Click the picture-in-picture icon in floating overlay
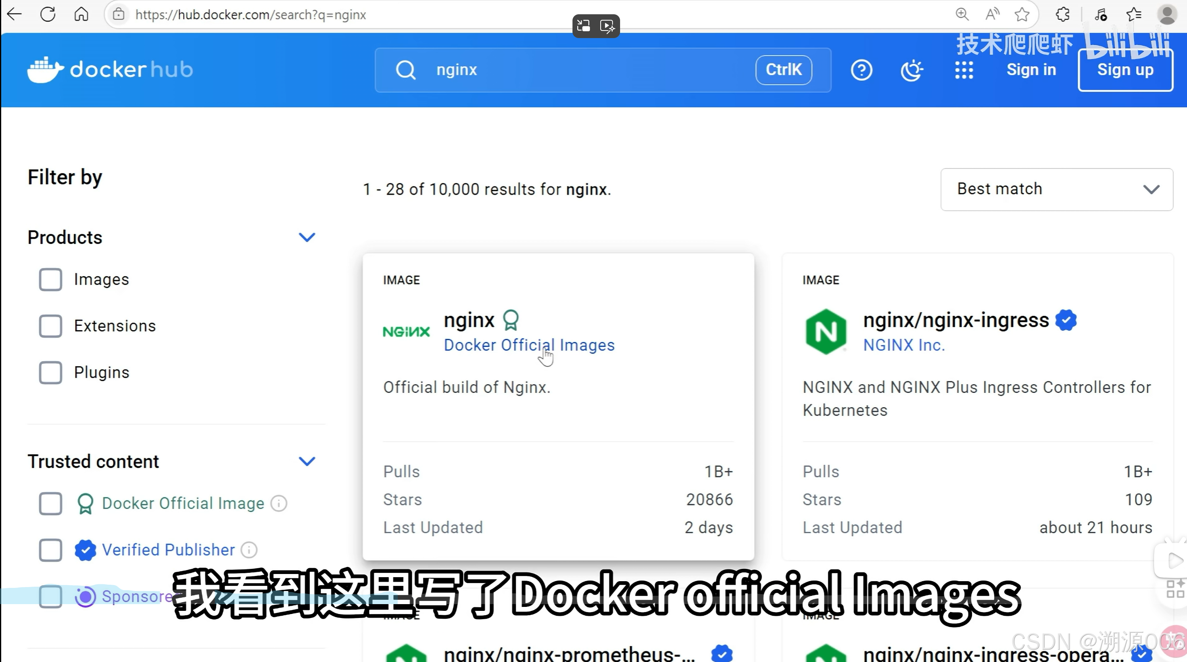Screen dimensions: 1187x662 tap(583, 26)
